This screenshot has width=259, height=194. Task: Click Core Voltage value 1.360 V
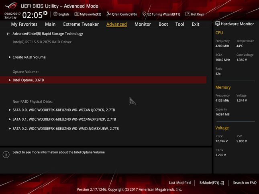point(241,60)
